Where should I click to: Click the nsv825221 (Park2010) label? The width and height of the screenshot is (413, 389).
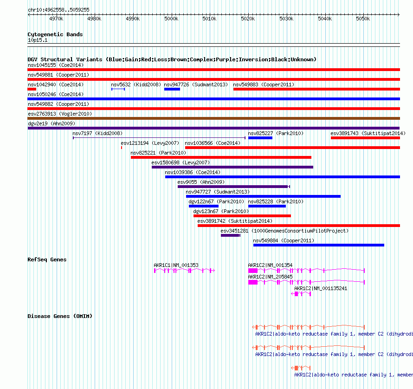pyautogui.click(x=158, y=153)
